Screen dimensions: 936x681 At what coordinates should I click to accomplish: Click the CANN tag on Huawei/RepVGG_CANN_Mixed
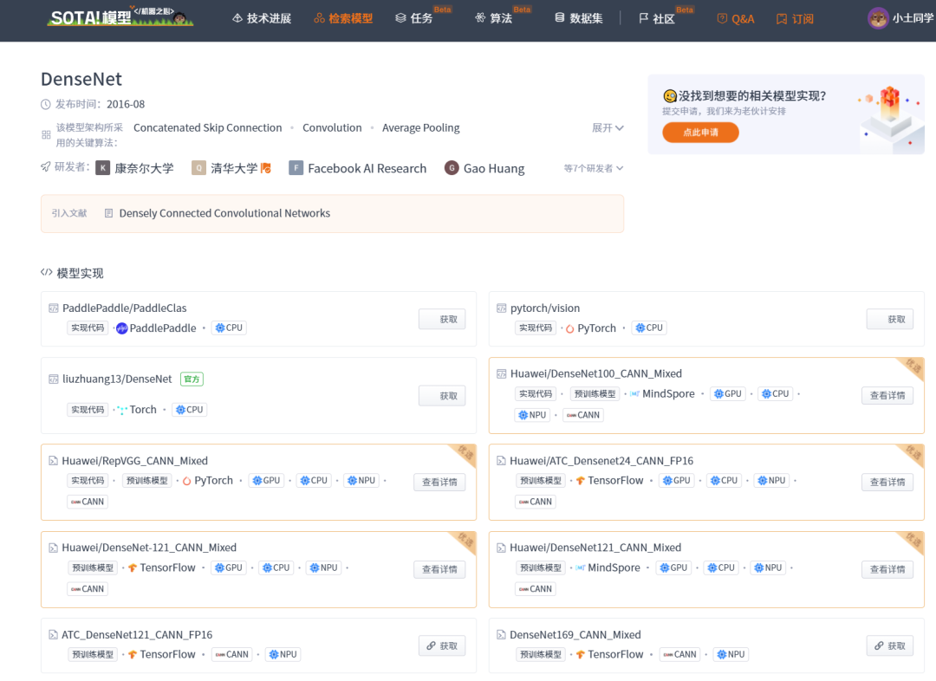point(88,502)
